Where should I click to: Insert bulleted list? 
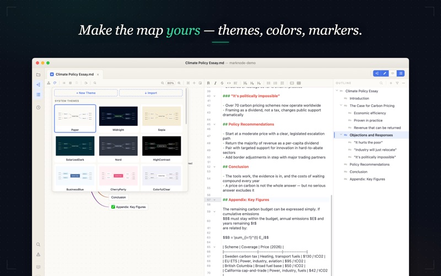[x=268, y=83]
